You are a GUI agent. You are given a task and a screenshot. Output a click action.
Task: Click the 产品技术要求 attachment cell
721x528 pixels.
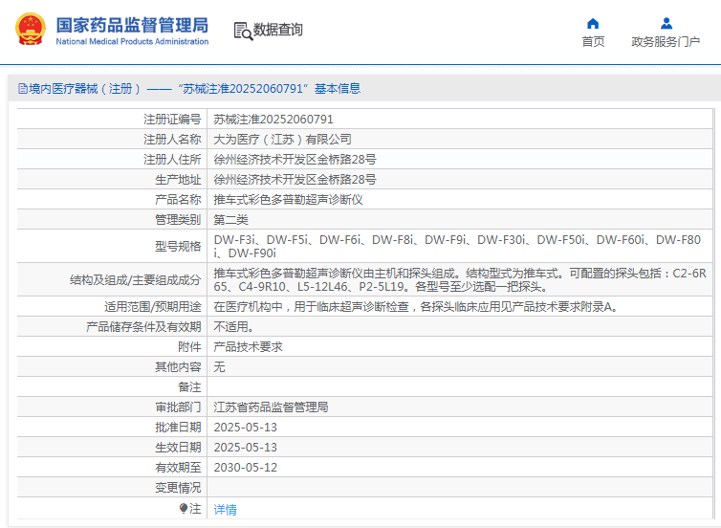click(248, 347)
